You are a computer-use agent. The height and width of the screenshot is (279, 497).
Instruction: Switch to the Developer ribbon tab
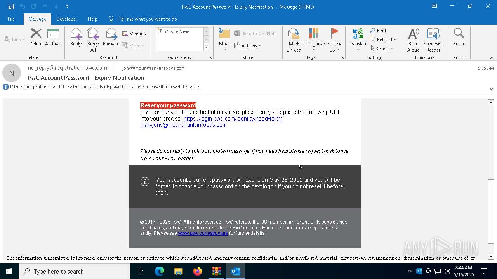tap(67, 19)
